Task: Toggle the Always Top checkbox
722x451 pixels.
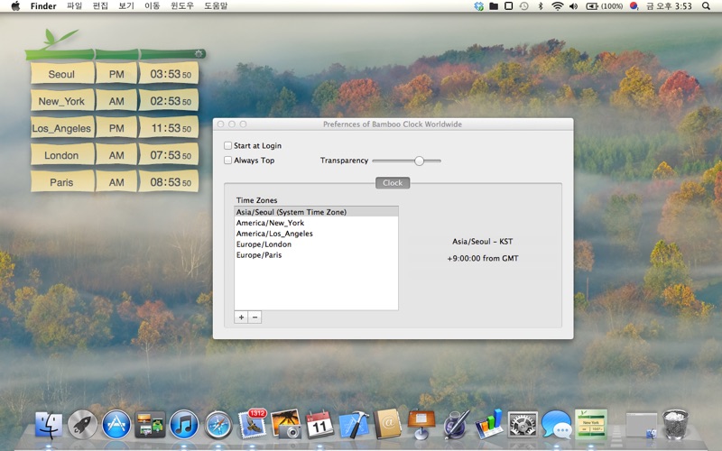Action: [x=228, y=161]
